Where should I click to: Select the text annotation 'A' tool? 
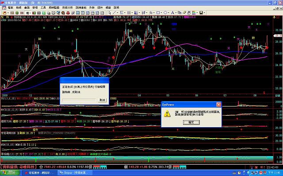(x=172, y=13)
